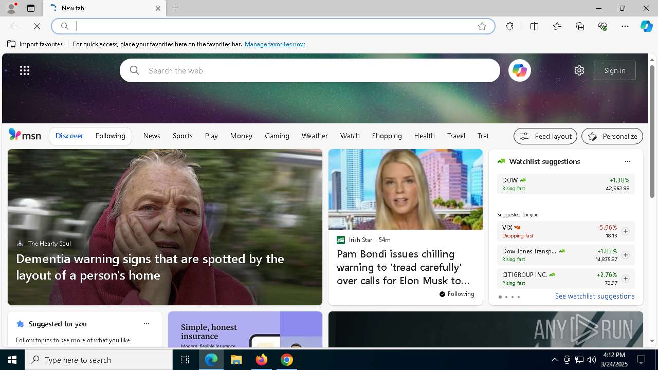Open the volume control in the tray
The width and height of the screenshot is (658, 370).
(x=591, y=360)
